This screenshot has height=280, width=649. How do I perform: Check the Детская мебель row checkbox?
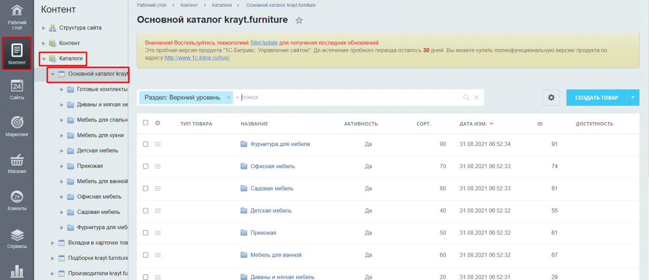(x=146, y=211)
